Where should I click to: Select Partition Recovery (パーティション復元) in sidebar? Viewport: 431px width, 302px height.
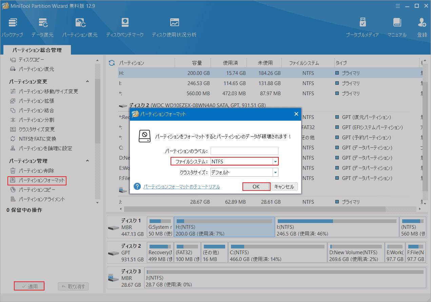coord(32,69)
